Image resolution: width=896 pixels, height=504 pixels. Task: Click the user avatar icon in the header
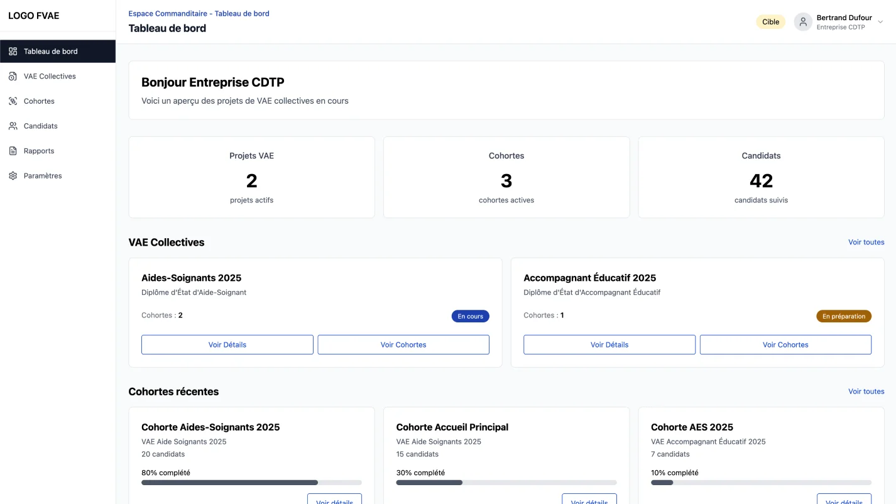(x=803, y=21)
